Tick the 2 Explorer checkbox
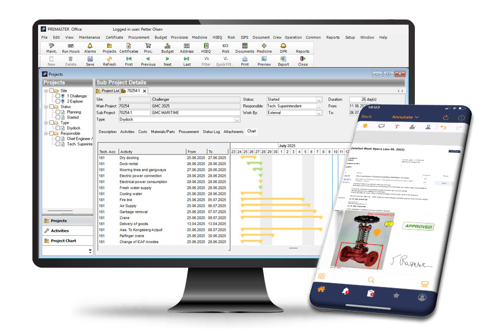Screen dimensions: 482x336 click(58, 101)
